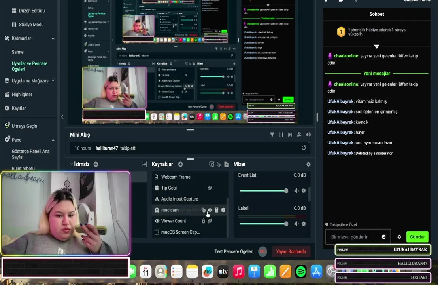Collapse the left sidebar with arrow
The height and width of the screenshot is (285, 438).
pos(62,117)
